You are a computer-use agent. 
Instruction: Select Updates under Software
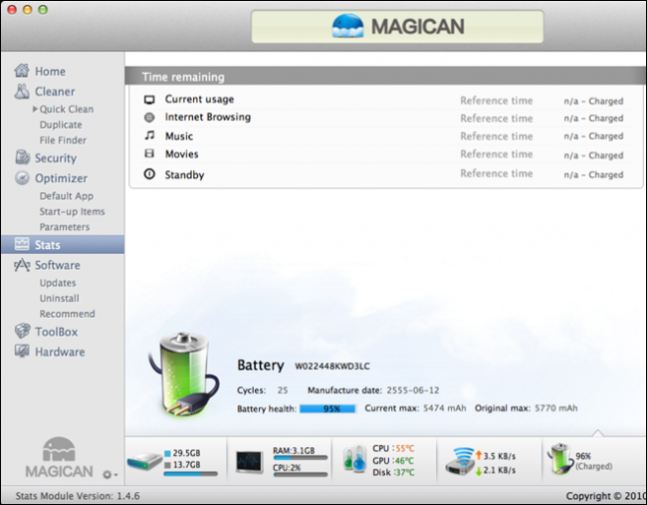pos(58,283)
